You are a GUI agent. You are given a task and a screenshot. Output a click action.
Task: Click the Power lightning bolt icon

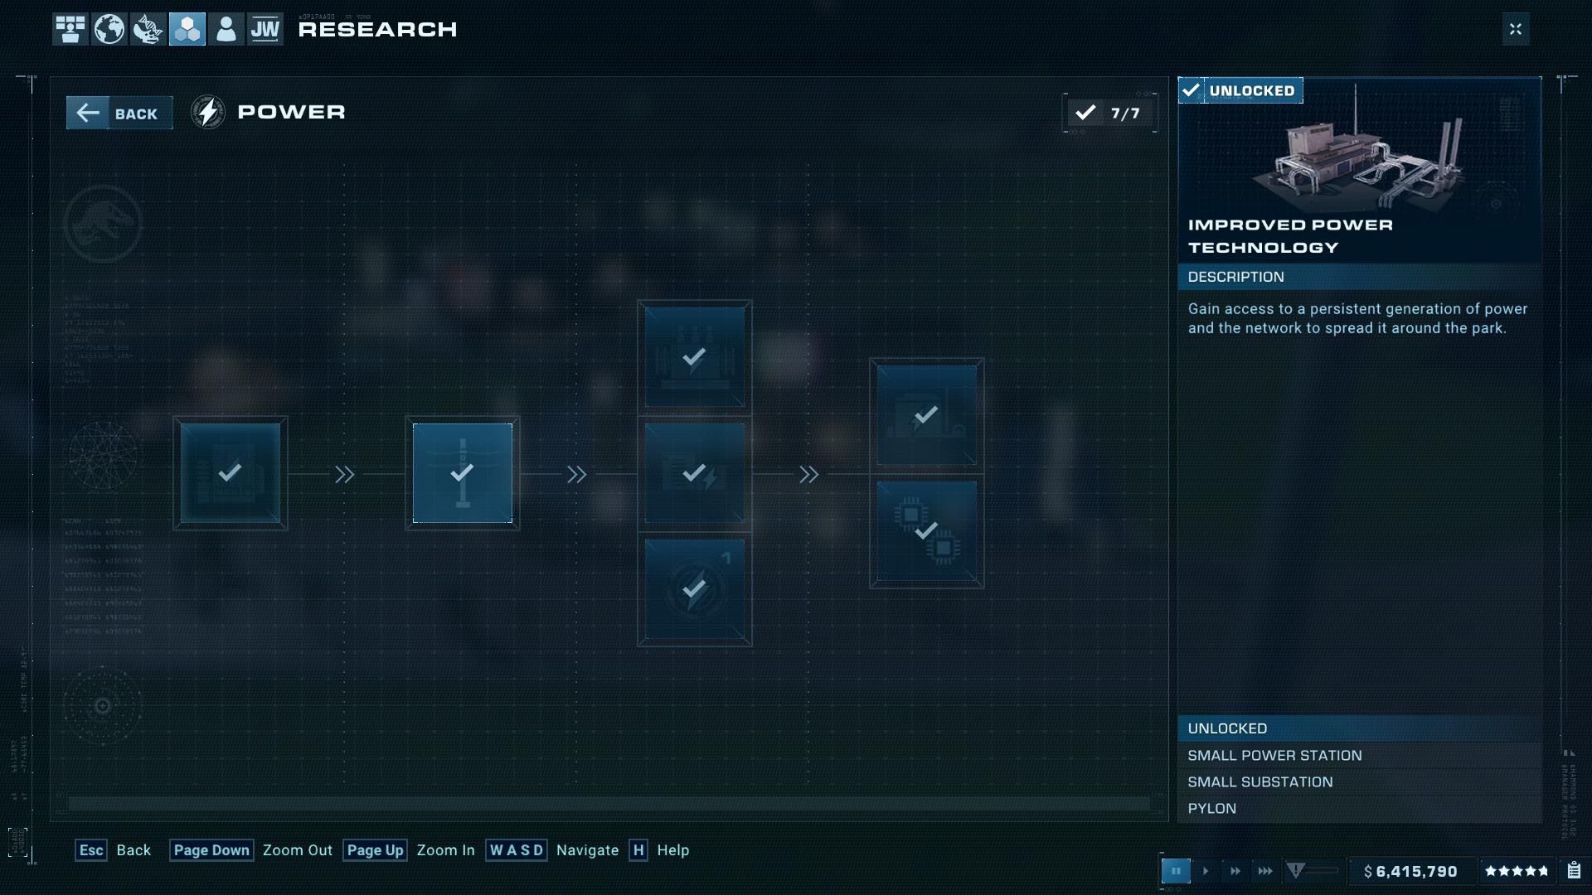tap(208, 112)
